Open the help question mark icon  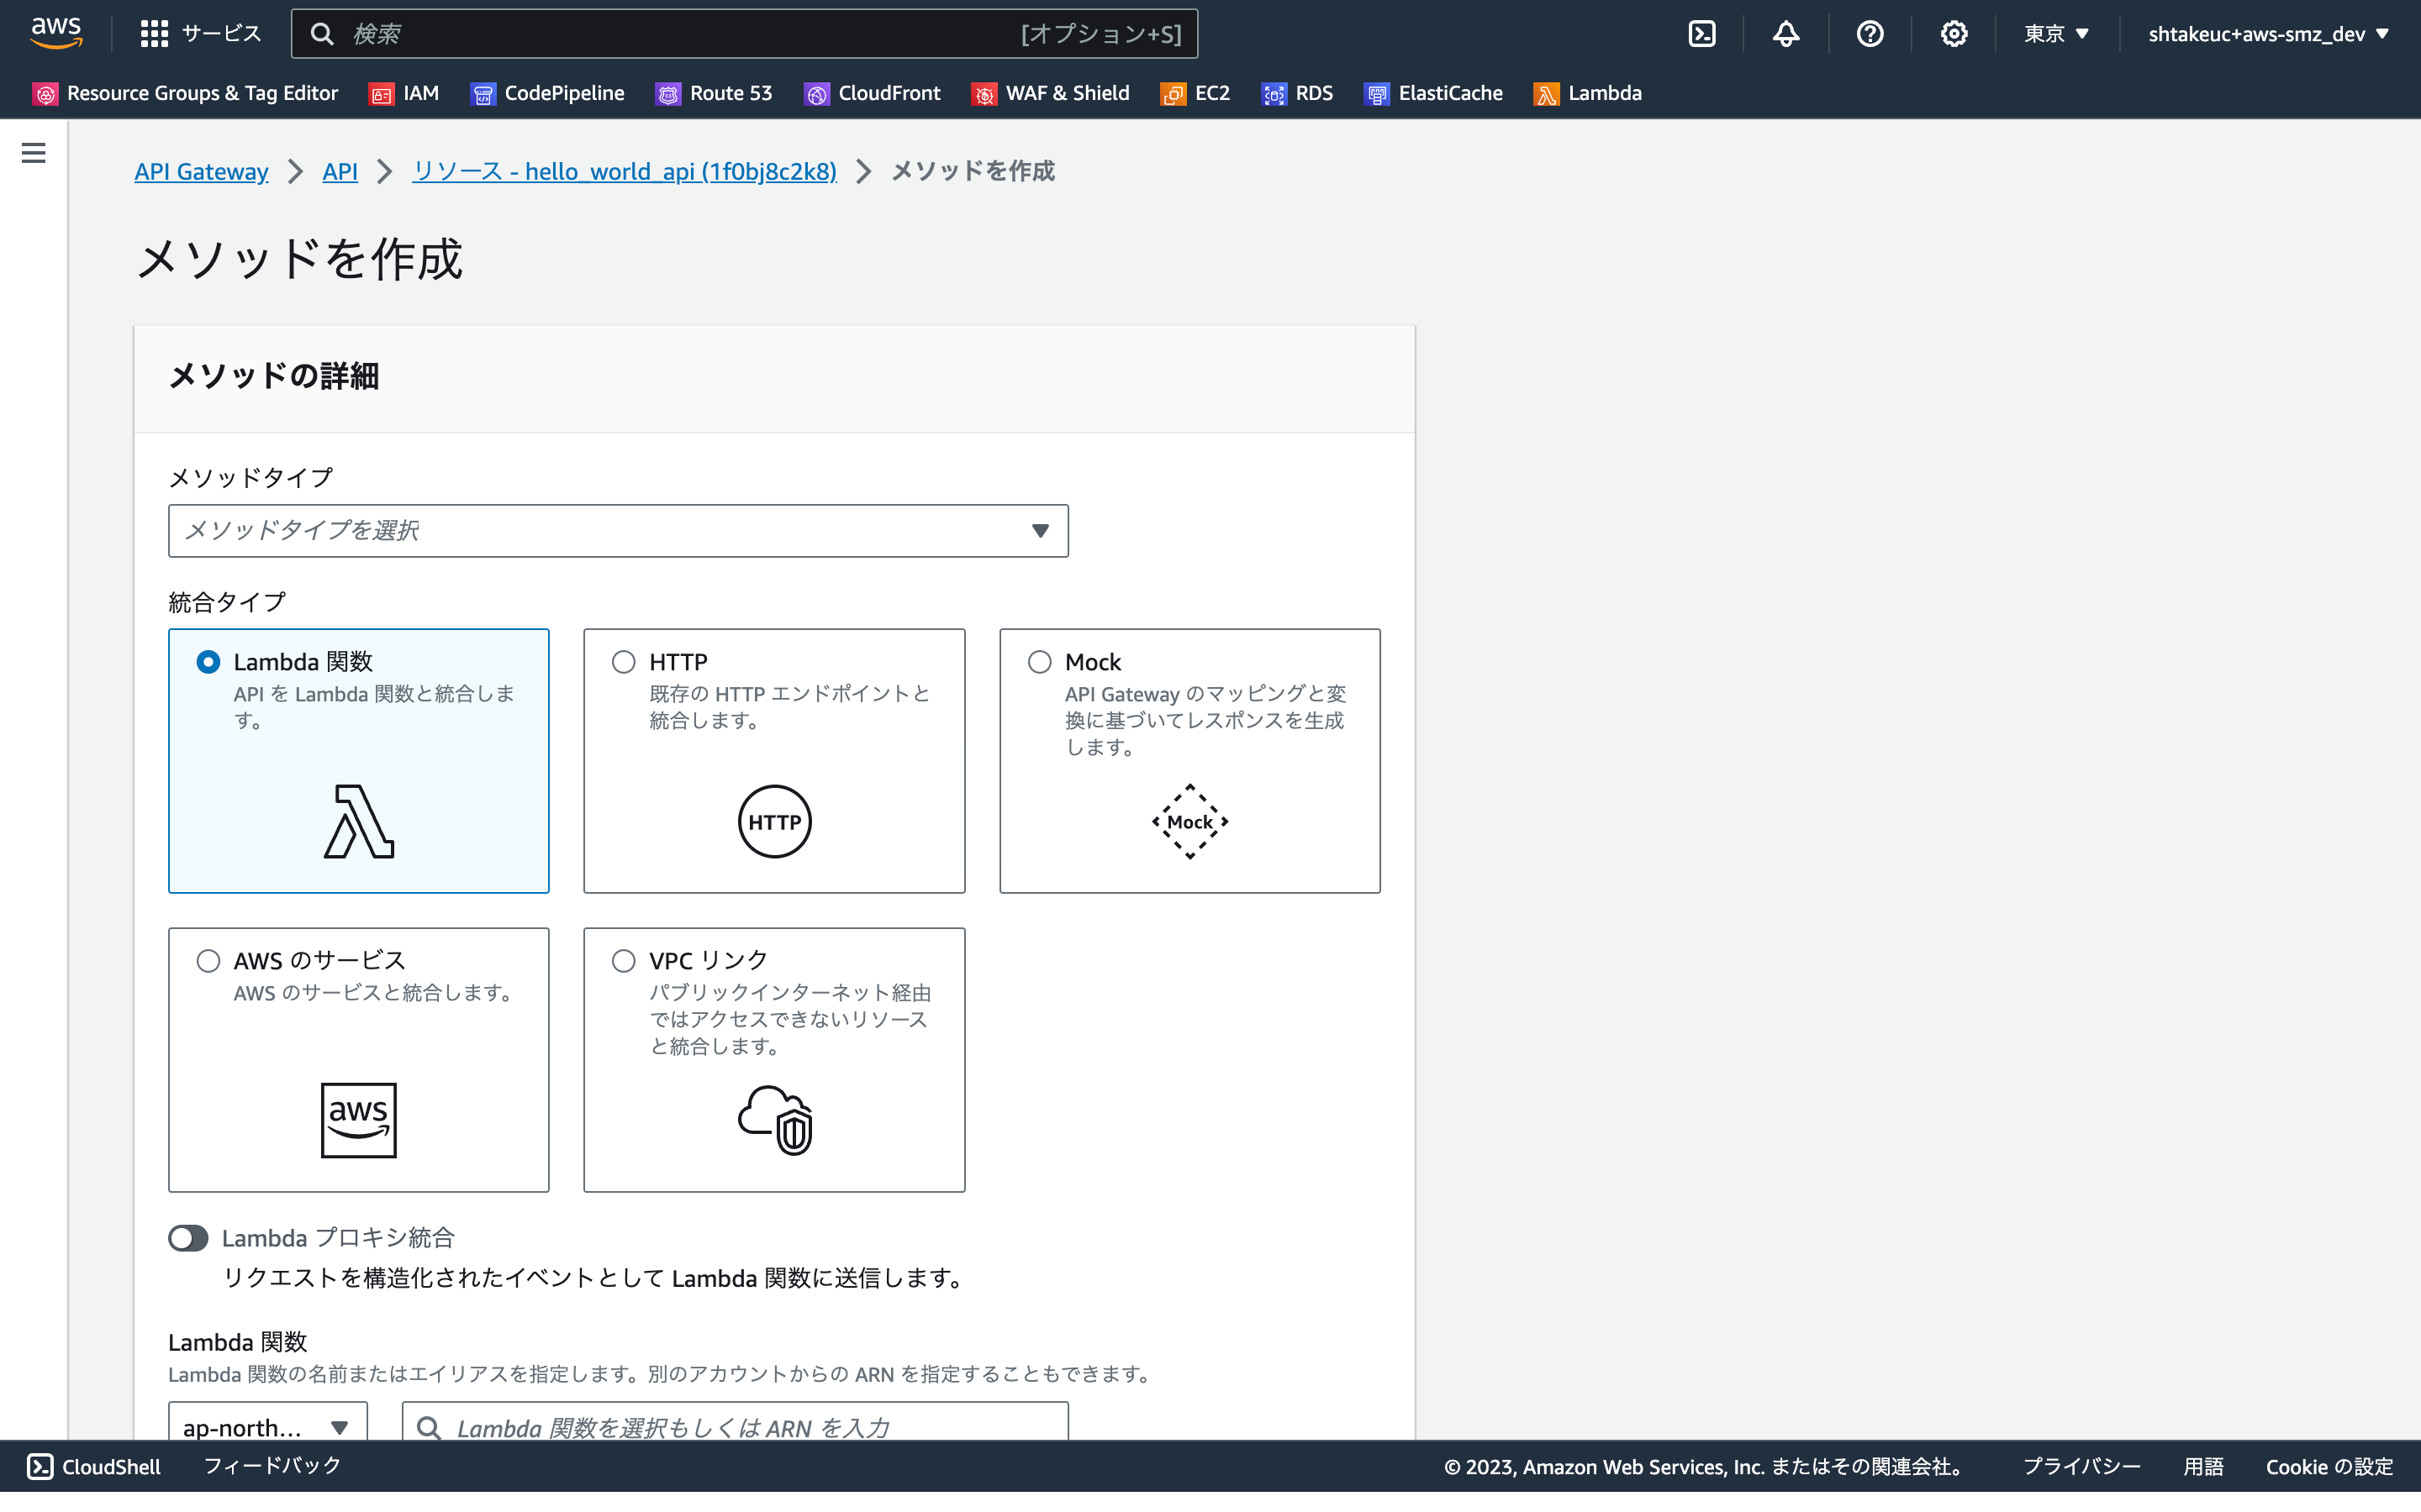(1870, 34)
